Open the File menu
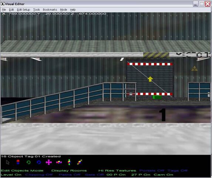This screenshot has height=178, width=212. [x=4, y=10]
